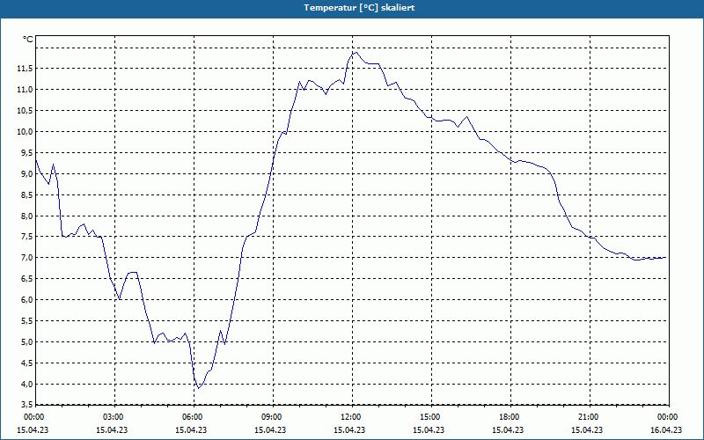The image size is (704, 440).
Task: Pick the 9,5 temperature axis label
Action: tap(27, 152)
